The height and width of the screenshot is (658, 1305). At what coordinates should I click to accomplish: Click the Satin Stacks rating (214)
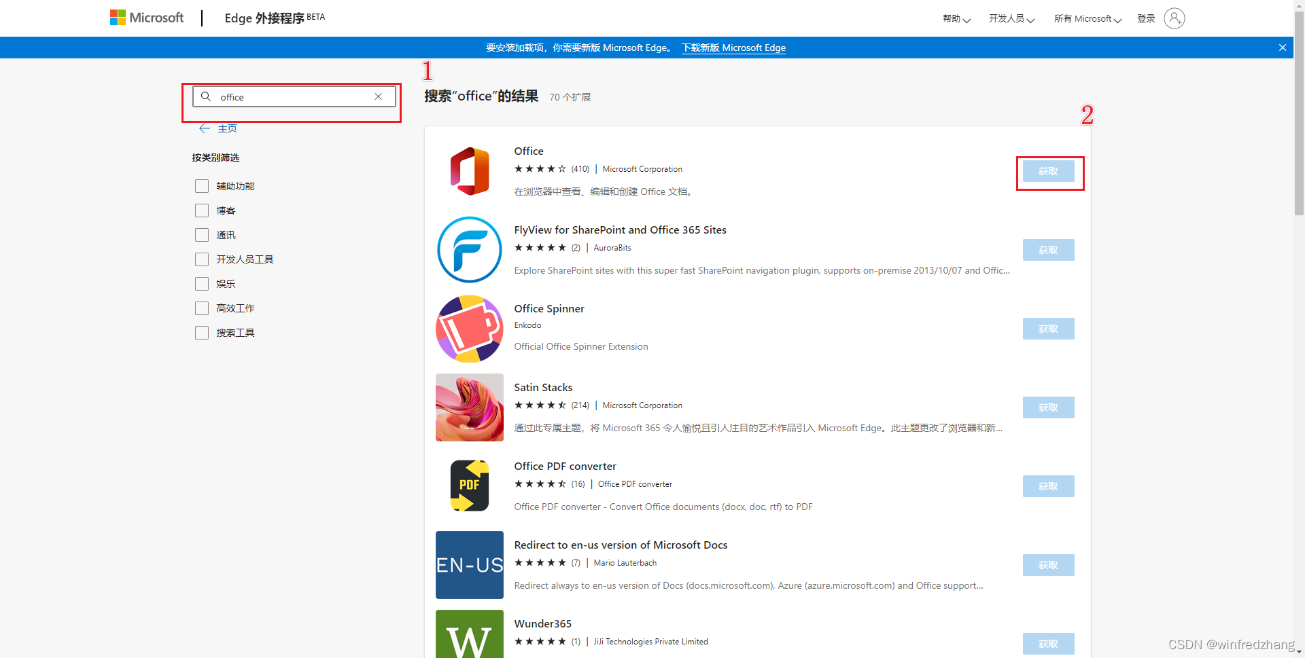551,405
